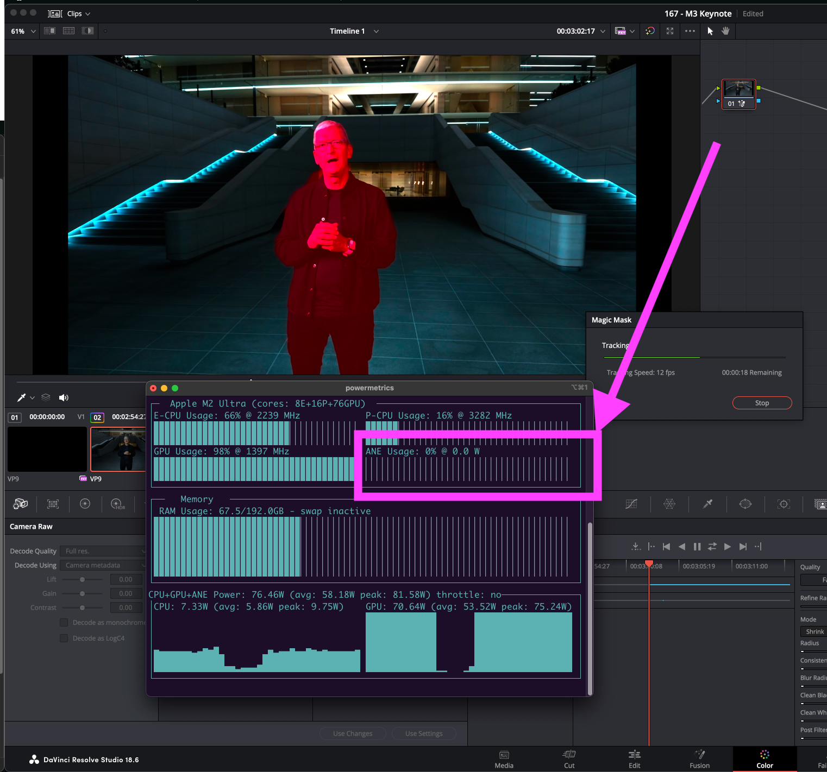Viewport: 827px width, 772px height.
Task: Open the Magic Mask palette icon
Action: tap(820, 504)
